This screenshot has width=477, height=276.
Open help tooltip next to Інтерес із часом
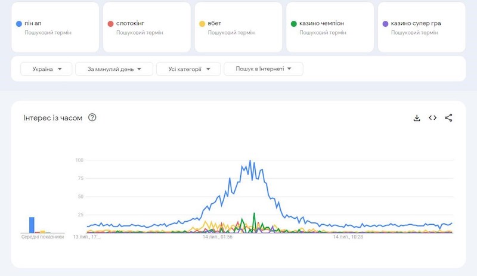pos(92,117)
